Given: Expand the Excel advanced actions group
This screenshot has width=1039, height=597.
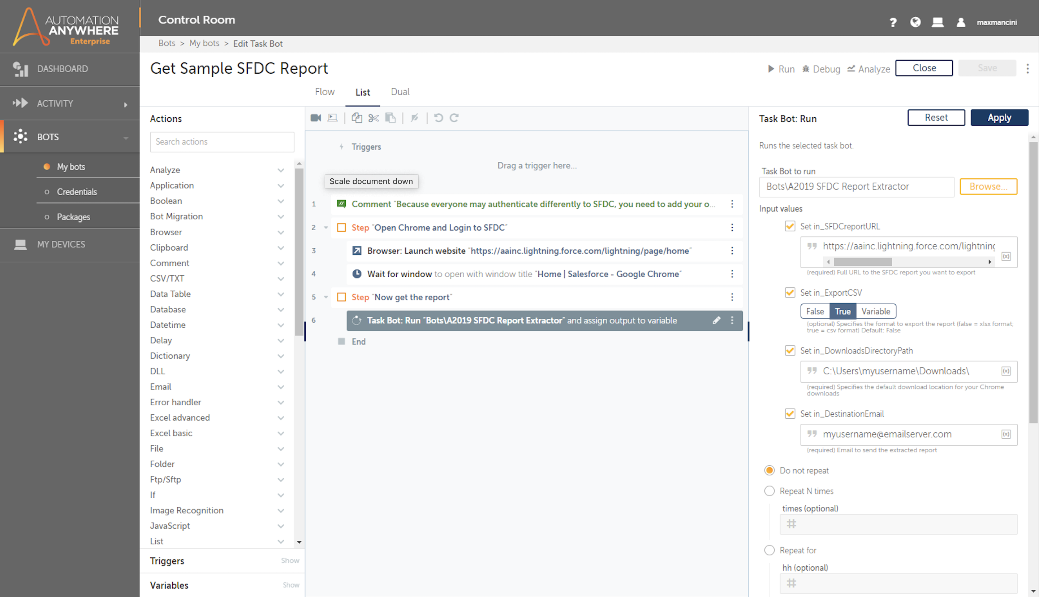Looking at the screenshot, I should coord(281,418).
